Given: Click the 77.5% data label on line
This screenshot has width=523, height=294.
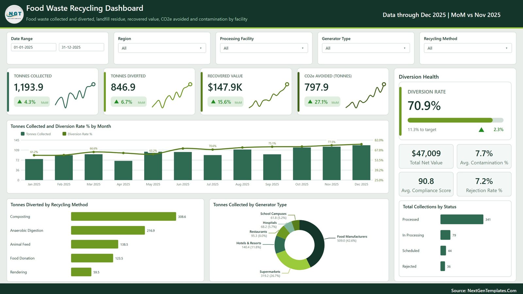Looking at the screenshot, I should (331, 142).
